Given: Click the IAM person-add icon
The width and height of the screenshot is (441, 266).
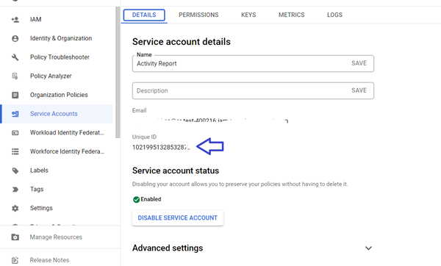Looking at the screenshot, I should (x=15, y=19).
